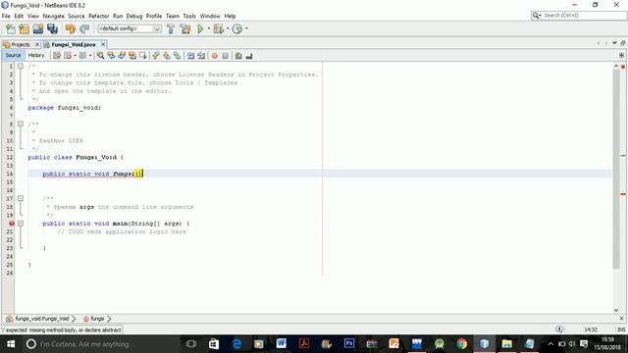This screenshot has height=353, width=628.
Task: Click the Profile Project icon
Action: coord(237,28)
